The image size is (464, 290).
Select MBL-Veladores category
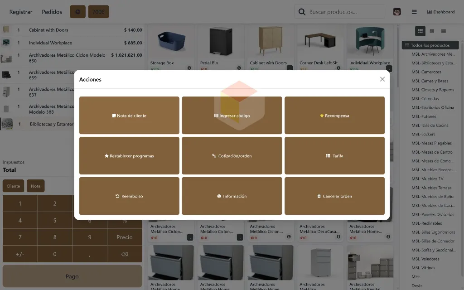(425, 259)
